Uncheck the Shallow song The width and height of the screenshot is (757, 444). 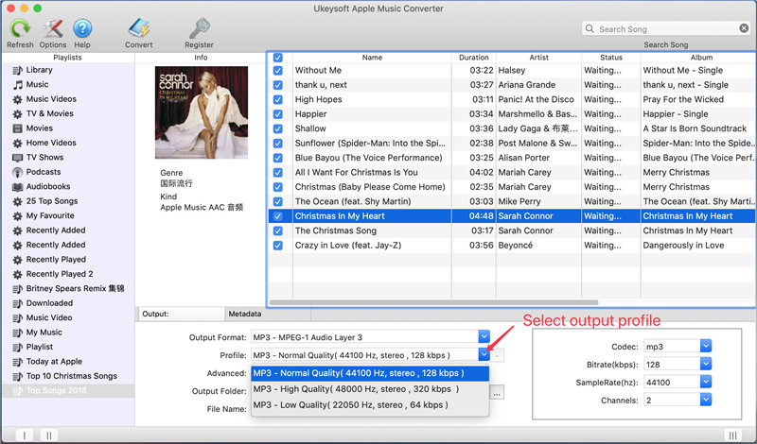[277, 128]
